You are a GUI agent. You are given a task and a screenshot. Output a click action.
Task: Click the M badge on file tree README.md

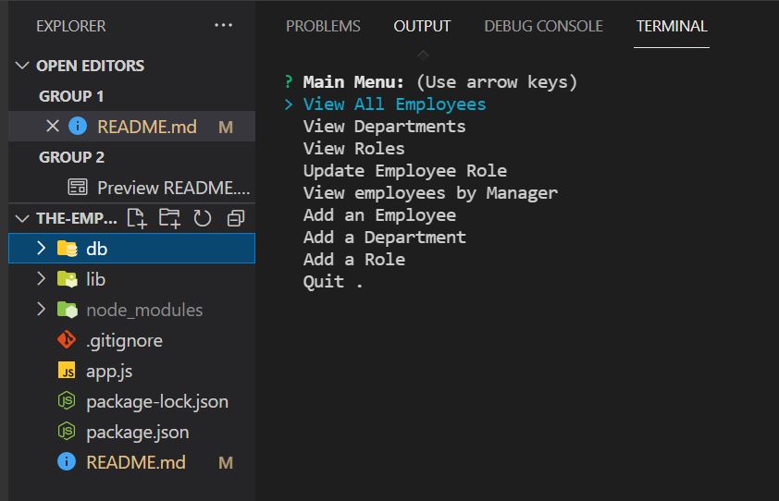226,463
